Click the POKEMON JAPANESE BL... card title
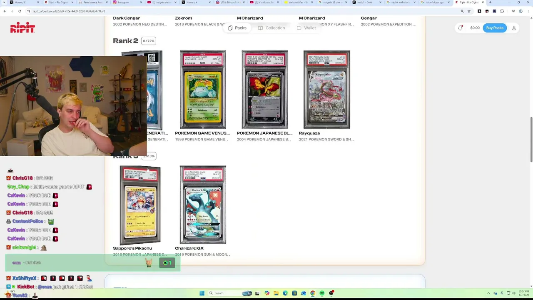The height and width of the screenshot is (300, 533). (264, 133)
